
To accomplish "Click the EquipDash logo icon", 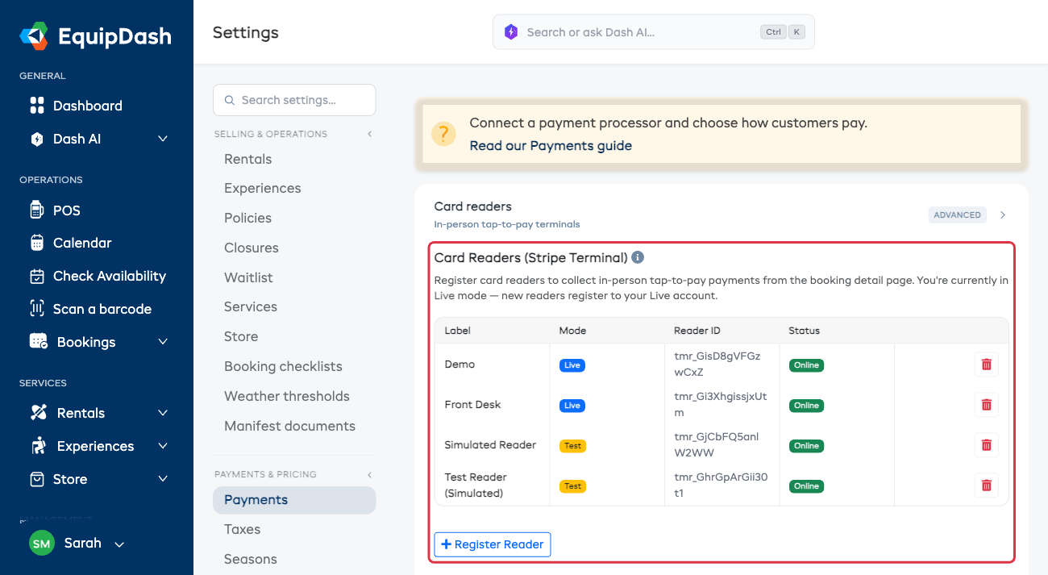I will point(35,36).
